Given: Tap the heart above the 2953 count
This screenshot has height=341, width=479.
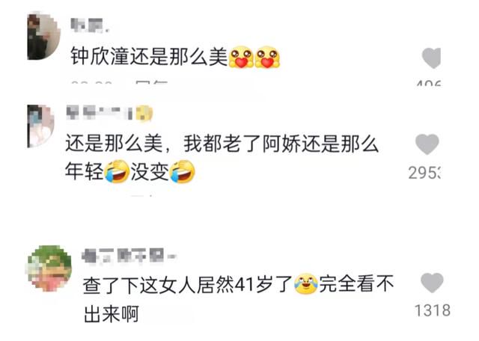Looking at the screenshot, I should click(x=427, y=144).
